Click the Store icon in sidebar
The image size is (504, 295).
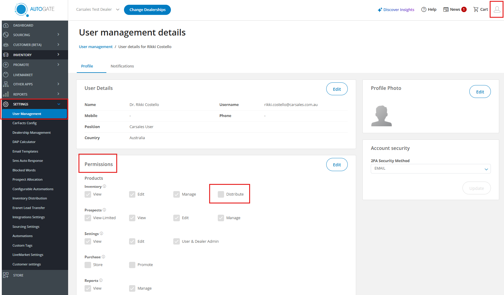pyautogui.click(x=6, y=275)
